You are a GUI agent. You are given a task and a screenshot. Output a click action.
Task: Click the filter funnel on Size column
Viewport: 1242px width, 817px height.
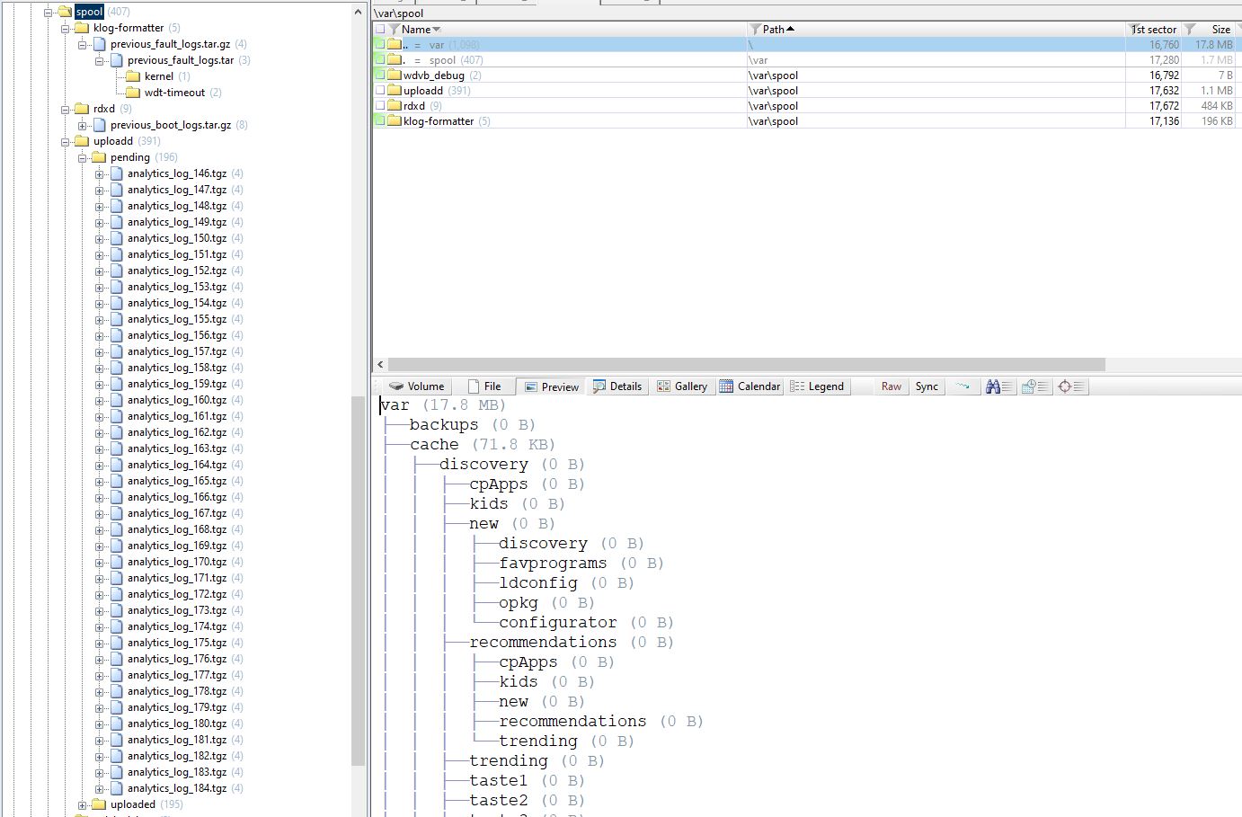coord(1190,30)
